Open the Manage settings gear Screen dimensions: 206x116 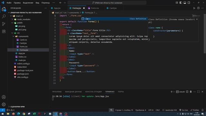4,104
